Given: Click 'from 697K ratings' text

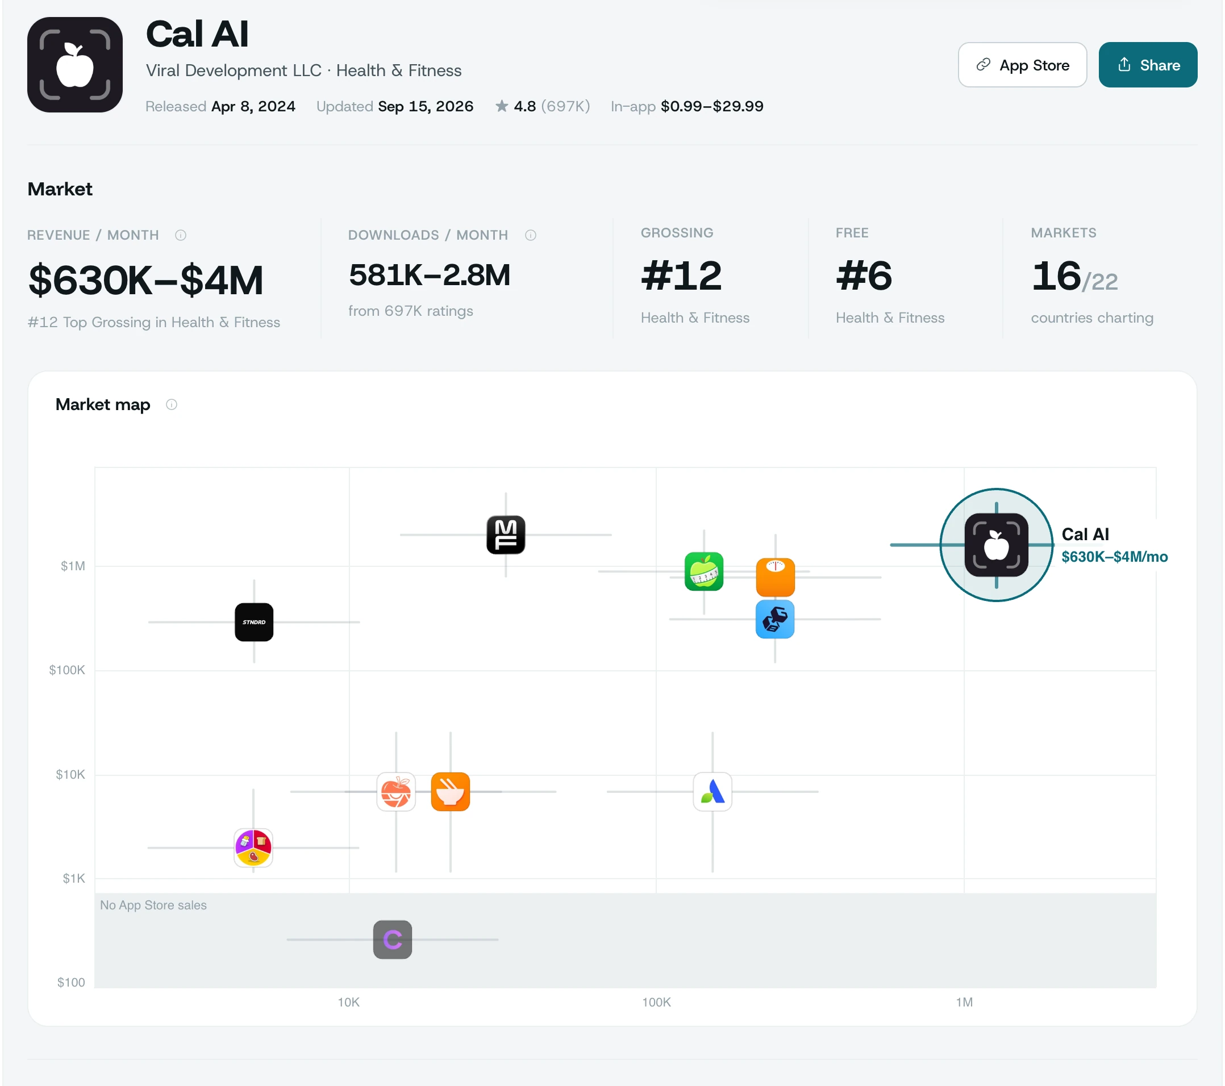Looking at the screenshot, I should pyautogui.click(x=411, y=310).
